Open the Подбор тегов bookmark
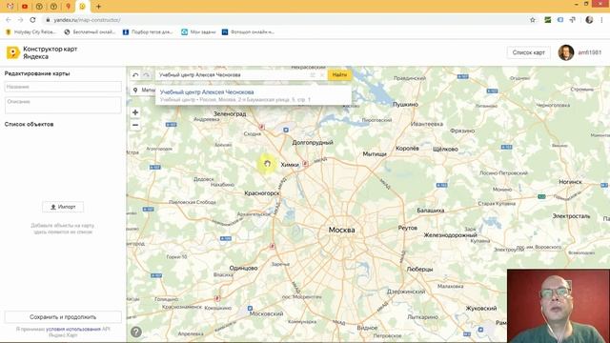Screen dimensions: 610x343 coord(148,32)
